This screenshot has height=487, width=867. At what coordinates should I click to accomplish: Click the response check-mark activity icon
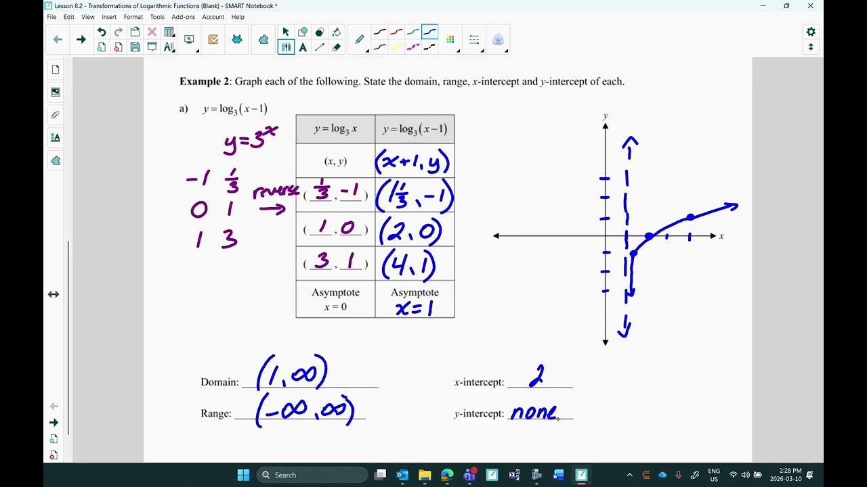pyautogui.click(x=213, y=40)
